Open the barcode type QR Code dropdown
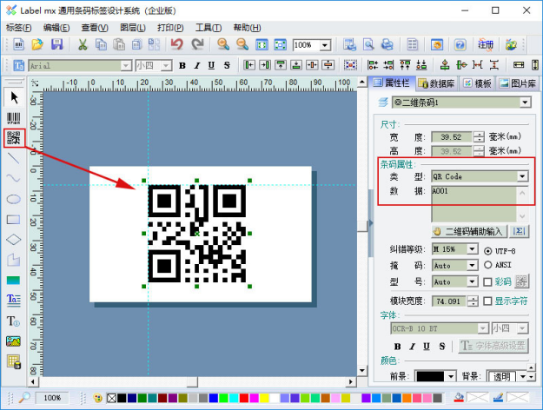543x410 pixels. click(x=522, y=176)
